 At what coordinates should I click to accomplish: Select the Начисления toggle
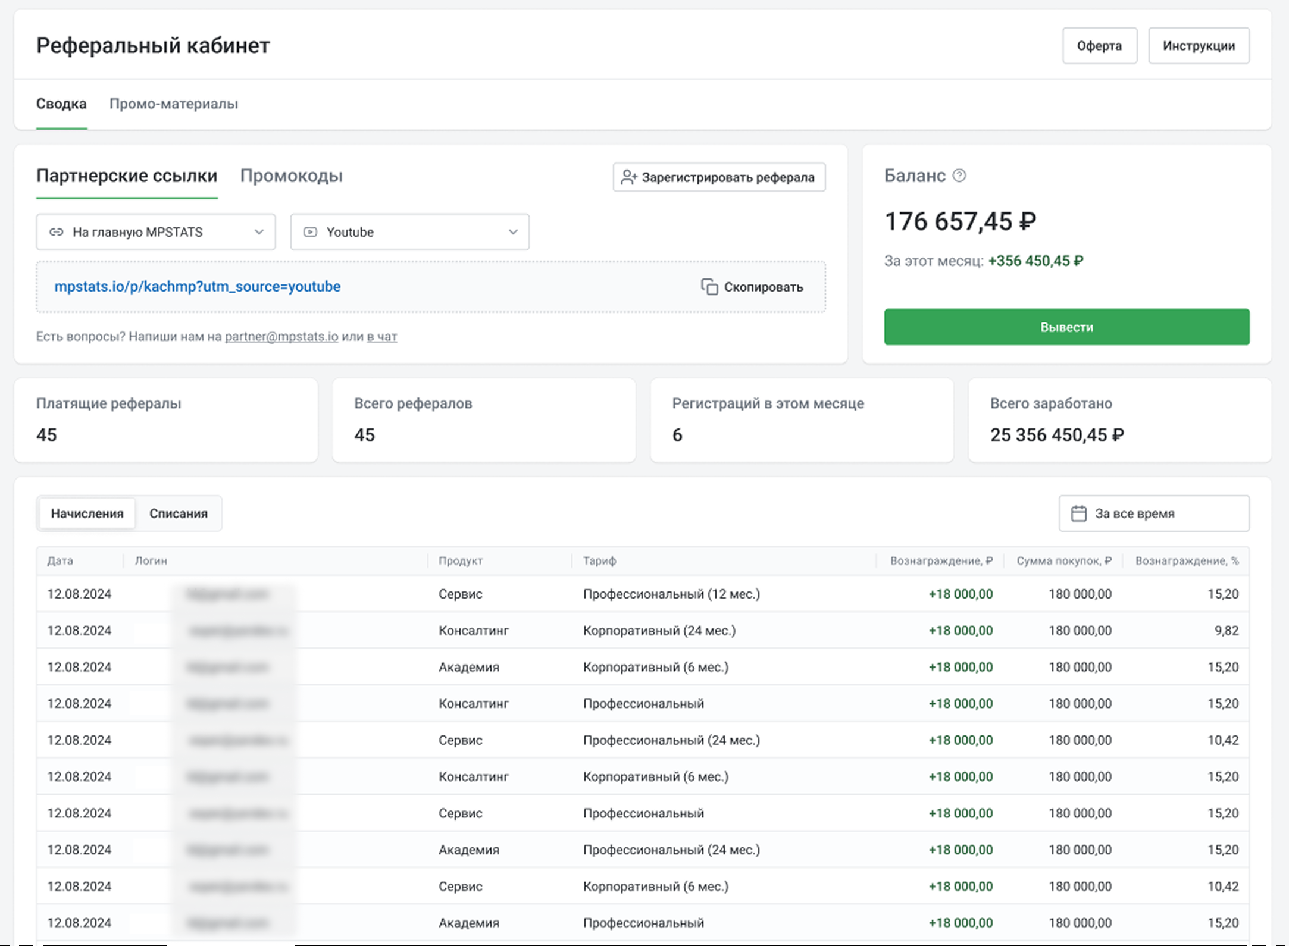(87, 513)
